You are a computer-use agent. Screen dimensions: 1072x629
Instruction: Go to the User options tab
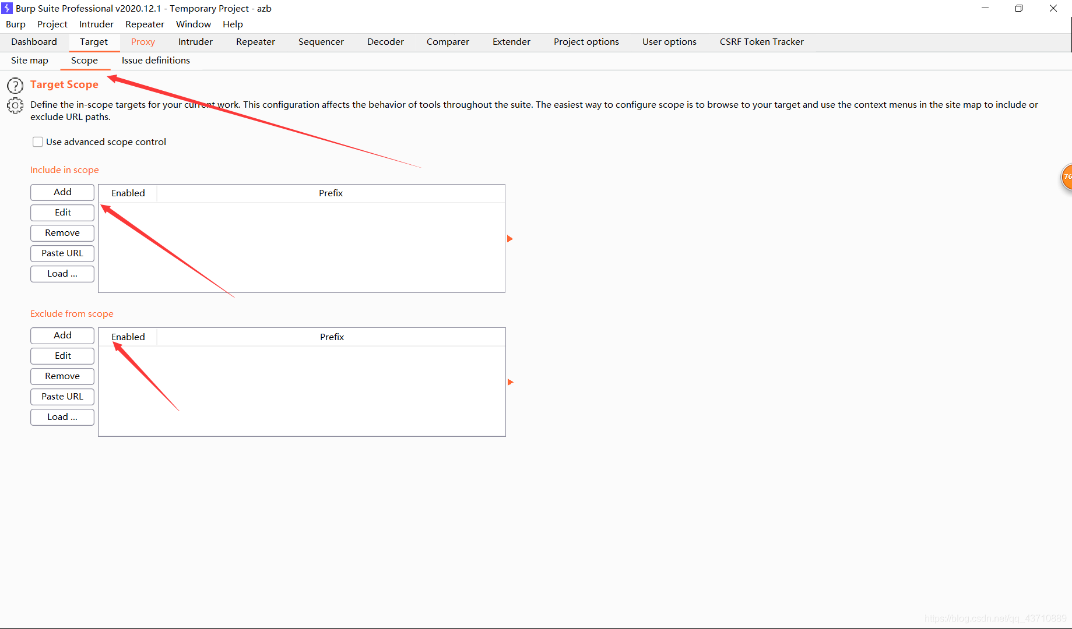pyautogui.click(x=669, y=42)
